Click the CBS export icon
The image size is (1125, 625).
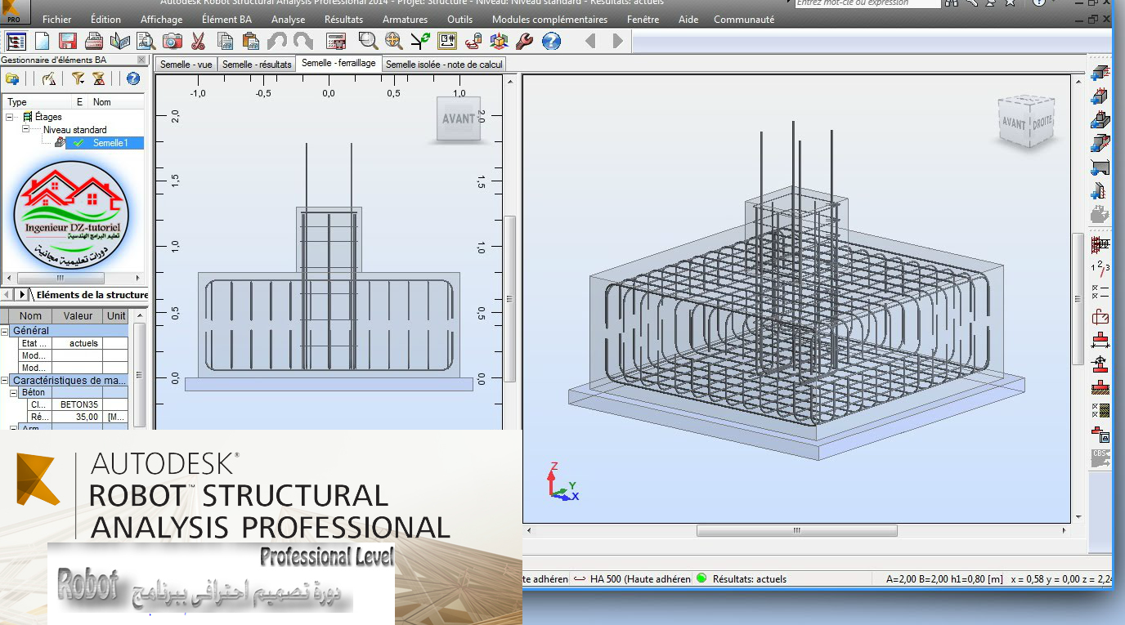[1100, 458]
